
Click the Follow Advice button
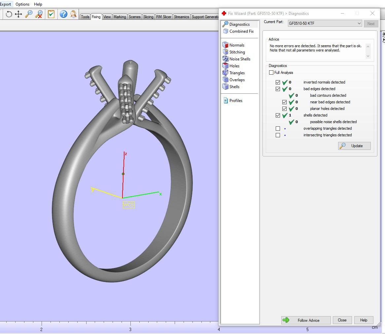point(306,320)
